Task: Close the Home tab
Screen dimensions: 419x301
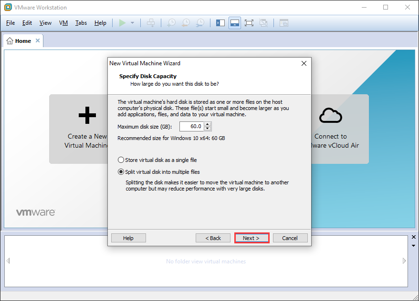Action: 38,40
